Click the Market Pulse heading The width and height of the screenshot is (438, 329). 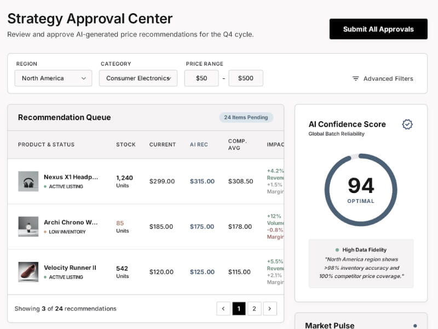330,325
